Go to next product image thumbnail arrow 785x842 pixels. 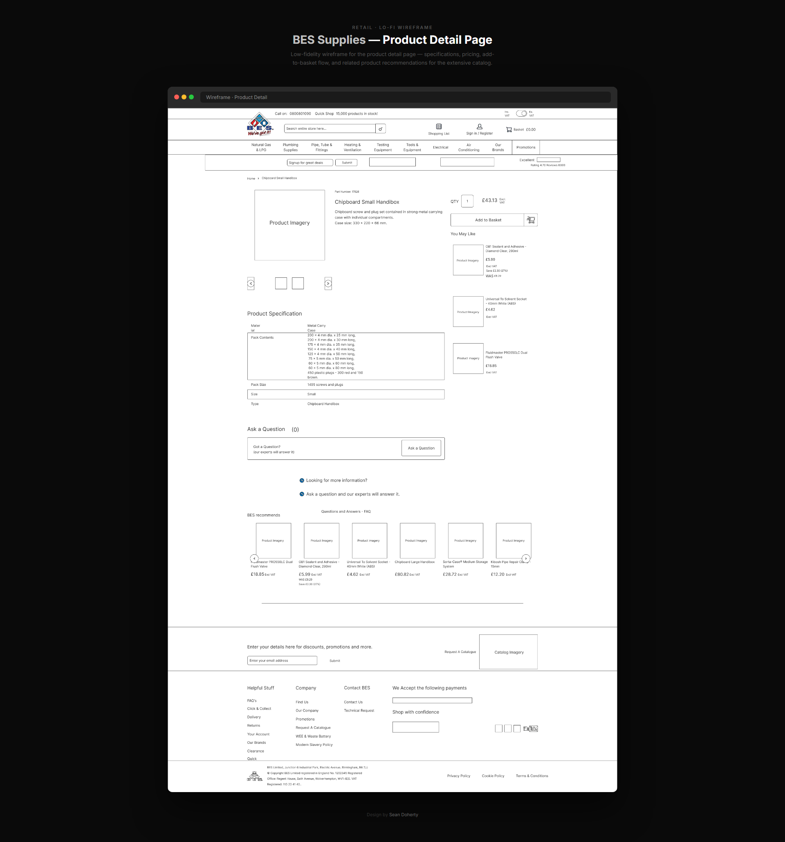click(x=328, y=284)
